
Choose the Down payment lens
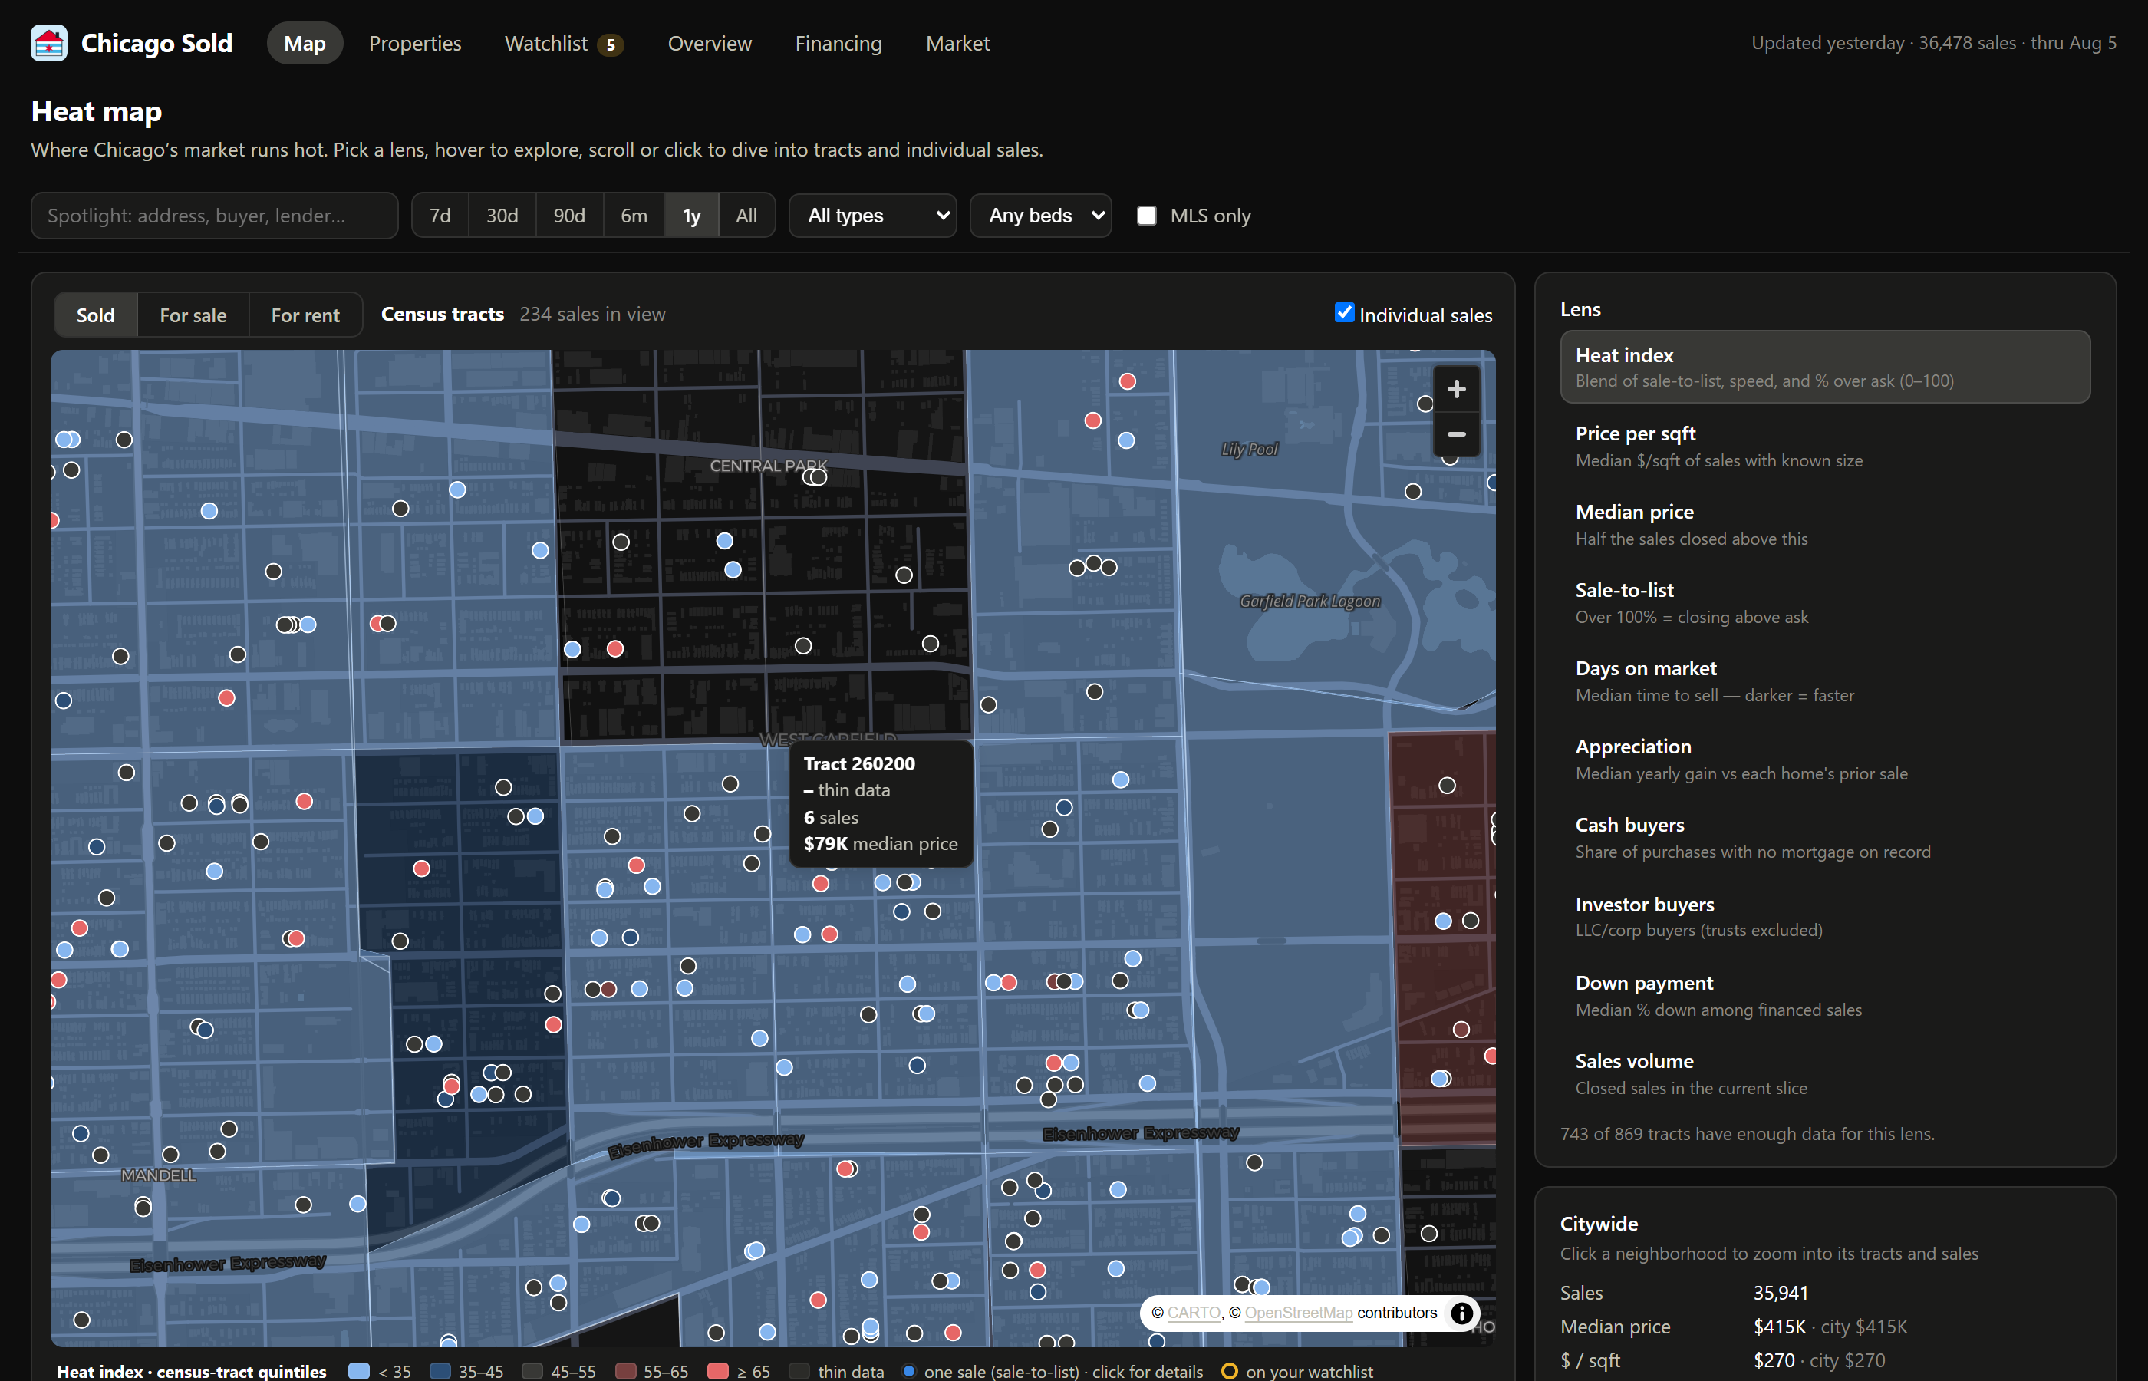[x=1824, y=995]
